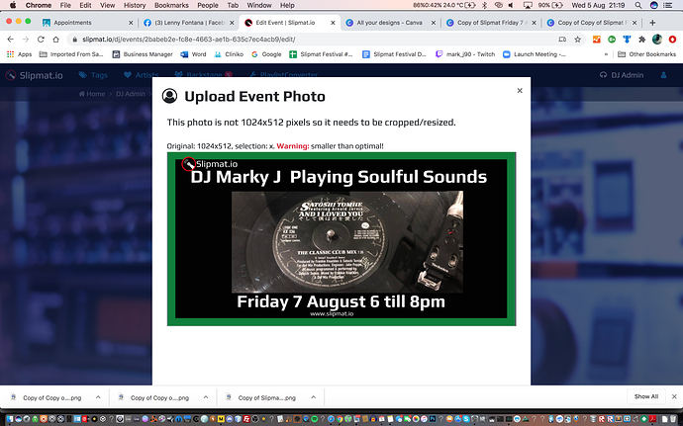The height and width of the screenshot is (426, 683).
Task: Go back to previous page
Action: pyautogui.click(x=11, y=40)
